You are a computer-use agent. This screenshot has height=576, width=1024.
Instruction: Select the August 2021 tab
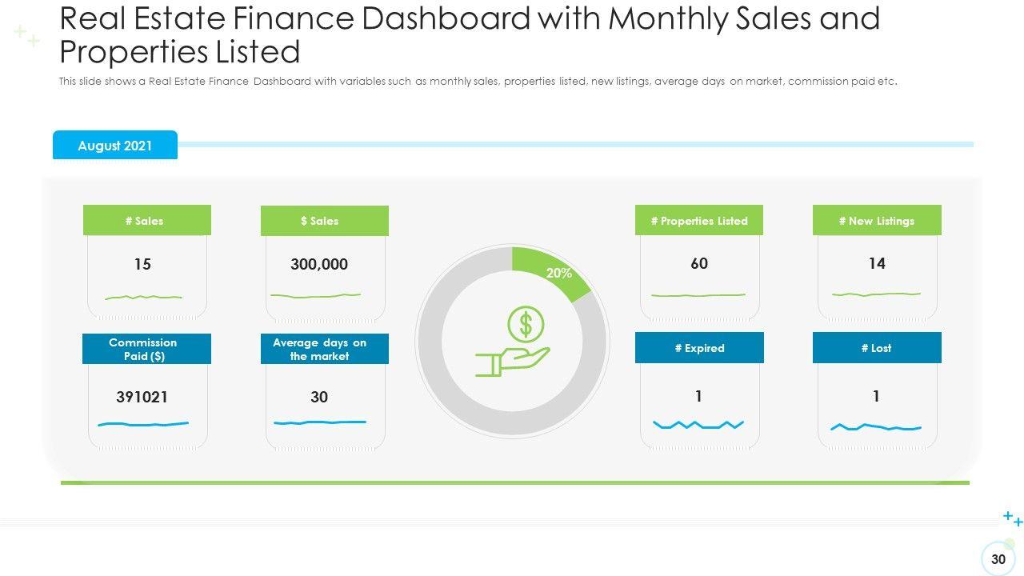click(115, 146)
